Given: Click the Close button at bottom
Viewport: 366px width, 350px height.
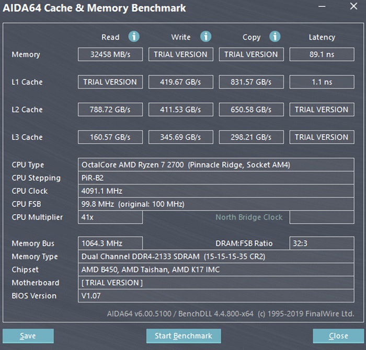Looking at the screenshot, I should 338,336.
